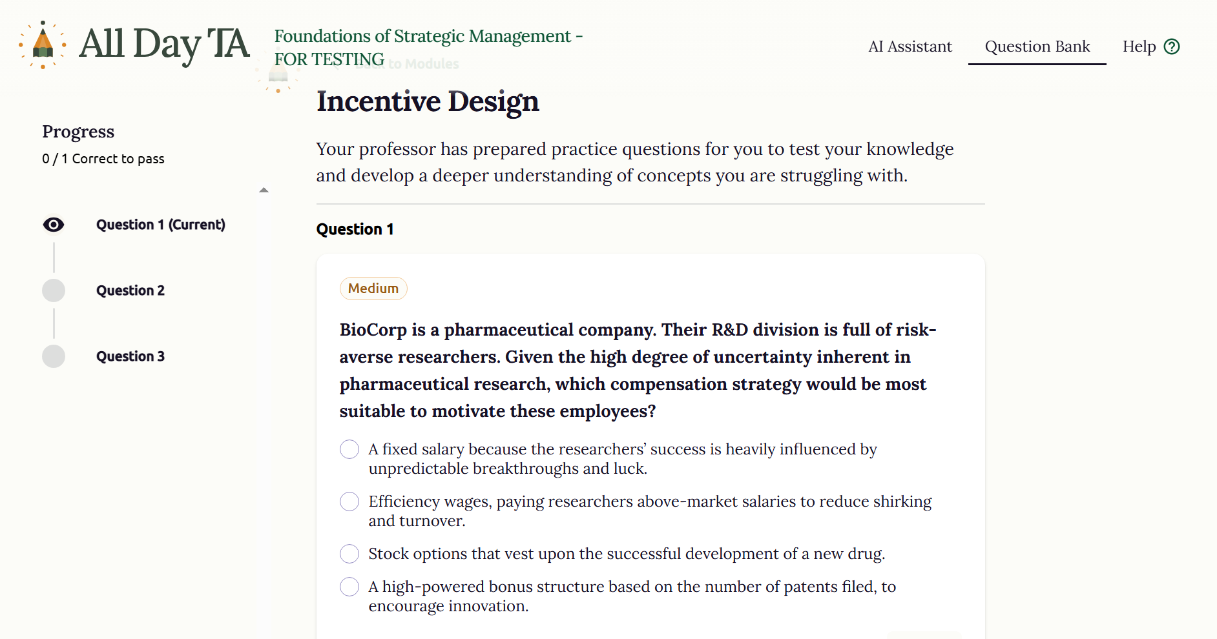This screenshot has height=639, width=1217.
Task: Click the Question 1 (Current) progress entry
Action: [160, 225]
